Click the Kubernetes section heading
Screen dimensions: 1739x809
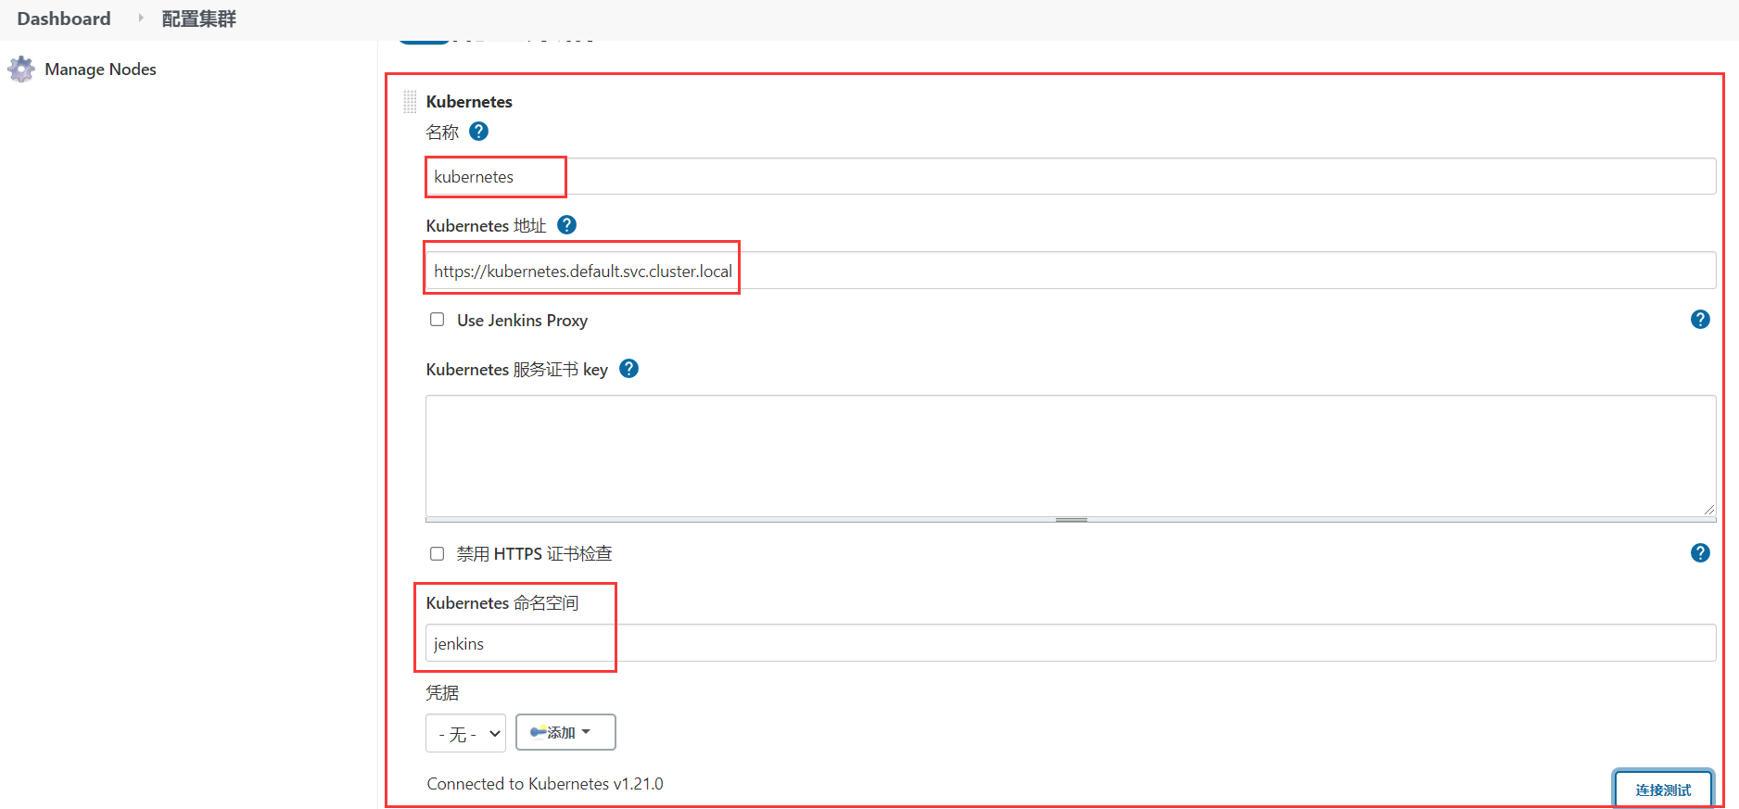pos(469,102)
